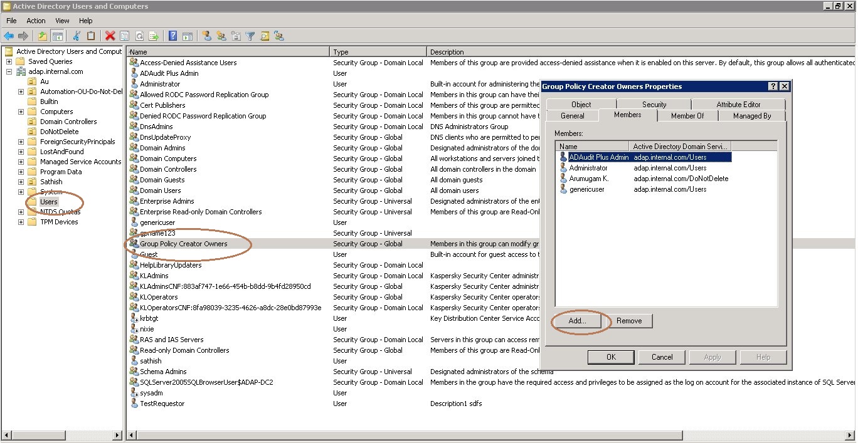Click the Refresh toolbar icon
Image resolution: width=858 pixels, height=443 pixels.
139,36
